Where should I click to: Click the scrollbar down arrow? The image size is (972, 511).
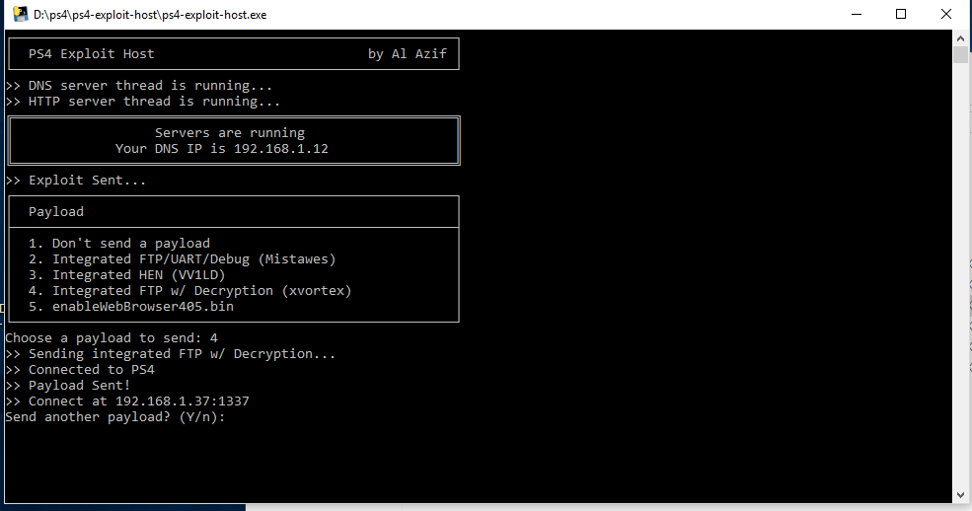coord(960,495)
